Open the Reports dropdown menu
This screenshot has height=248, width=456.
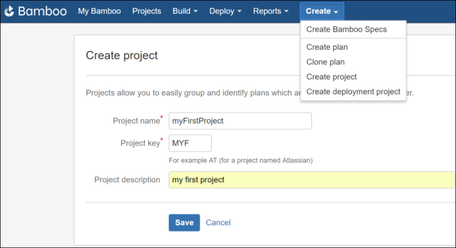pos(270,11)
